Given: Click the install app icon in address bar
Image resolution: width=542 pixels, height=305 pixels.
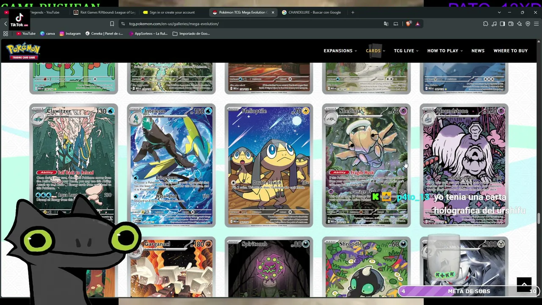Looking at the screenshot, I should click(x=395, y=24).
